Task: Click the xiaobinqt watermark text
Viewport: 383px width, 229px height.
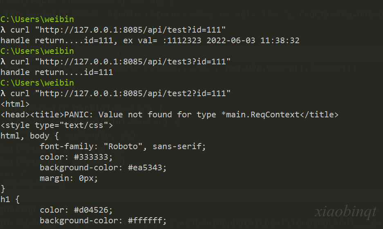Action: [x=346, y=211]
